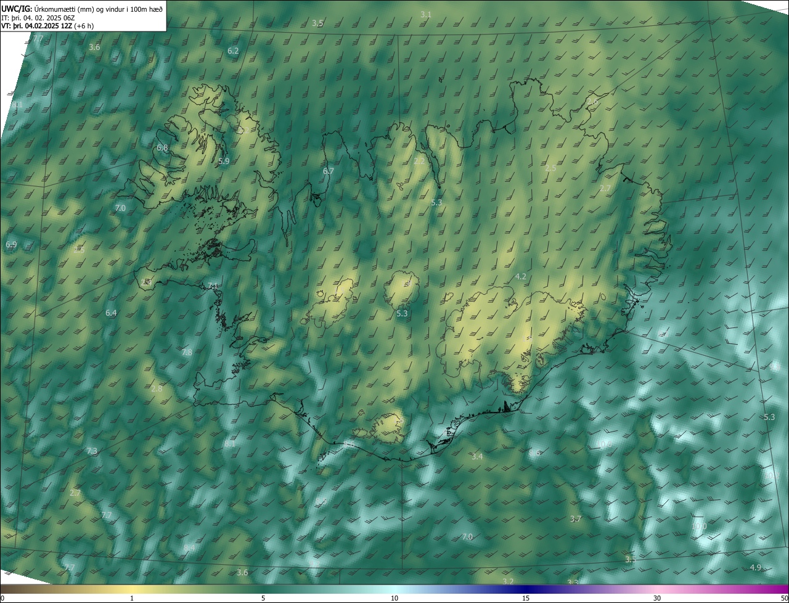Click the 4.2 value label on the map

pos(520,276)
